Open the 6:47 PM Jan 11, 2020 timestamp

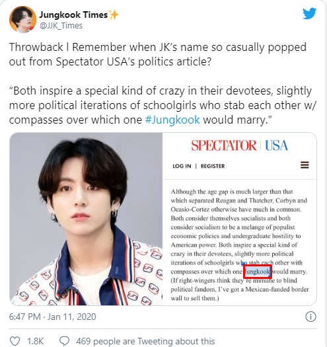pos(52,317)
